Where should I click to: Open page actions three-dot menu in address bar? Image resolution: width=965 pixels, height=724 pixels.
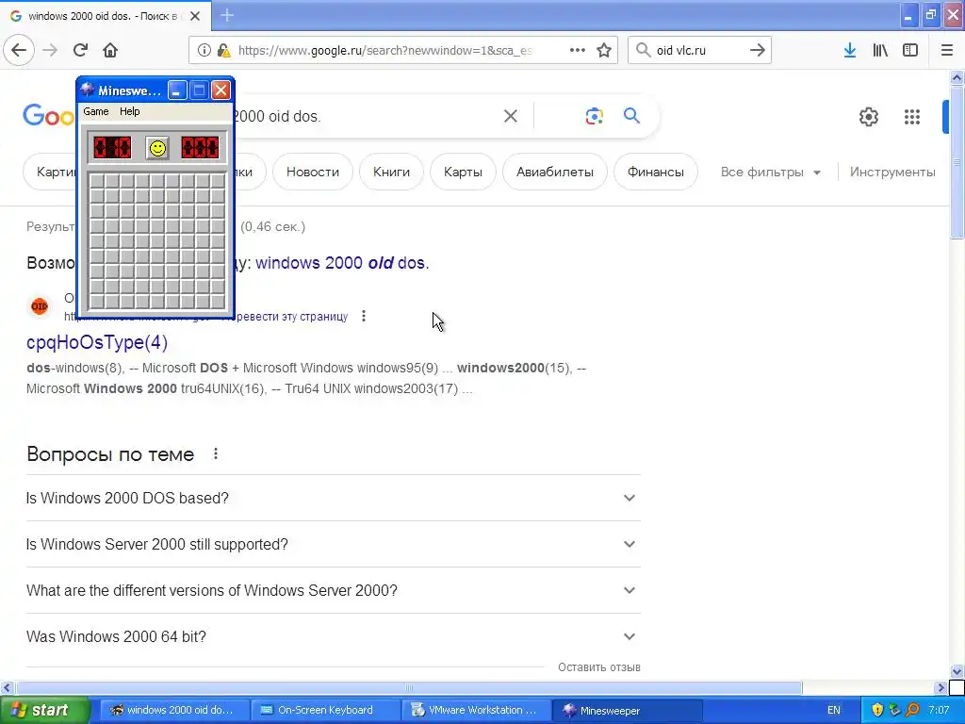point(578,50)
